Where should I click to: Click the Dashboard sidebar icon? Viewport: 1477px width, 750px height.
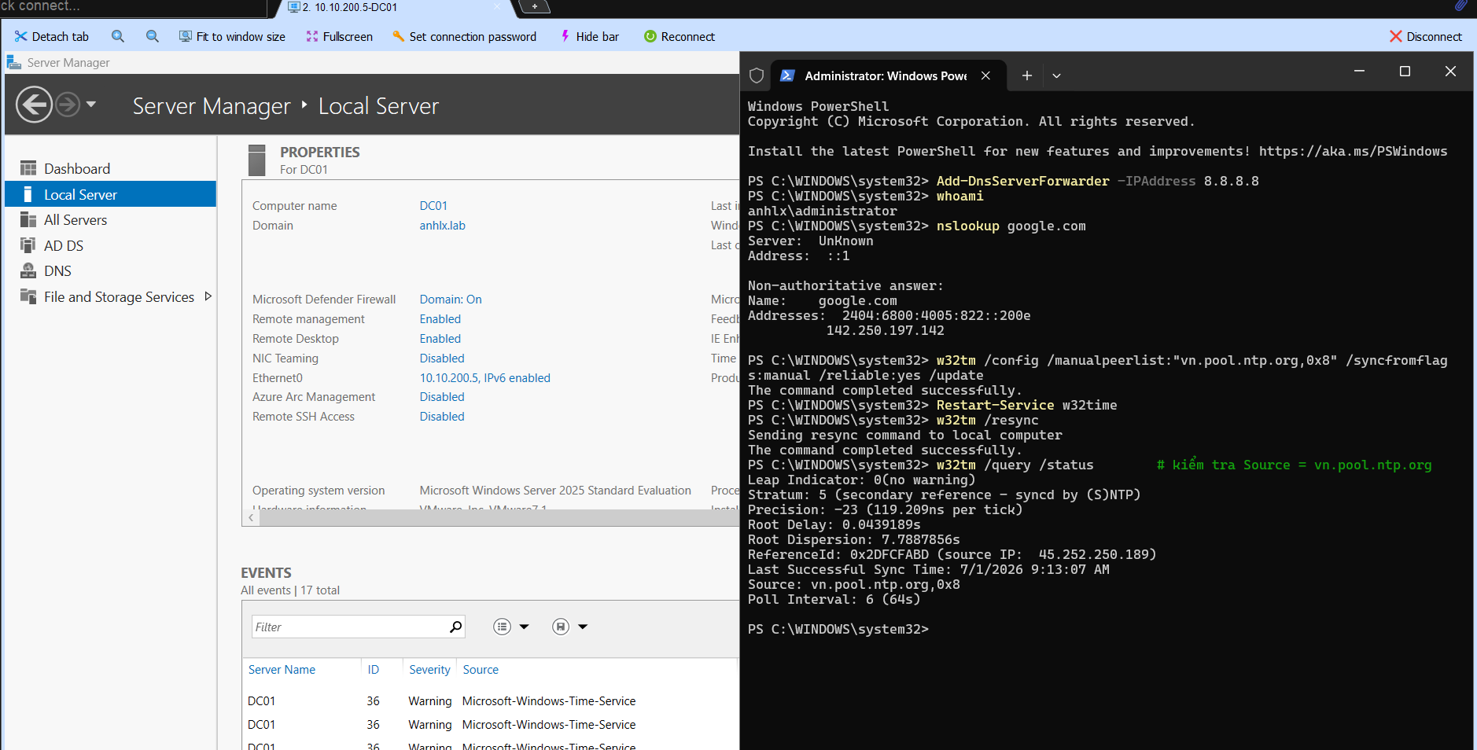pyautogui.click(x=28, y=168)
